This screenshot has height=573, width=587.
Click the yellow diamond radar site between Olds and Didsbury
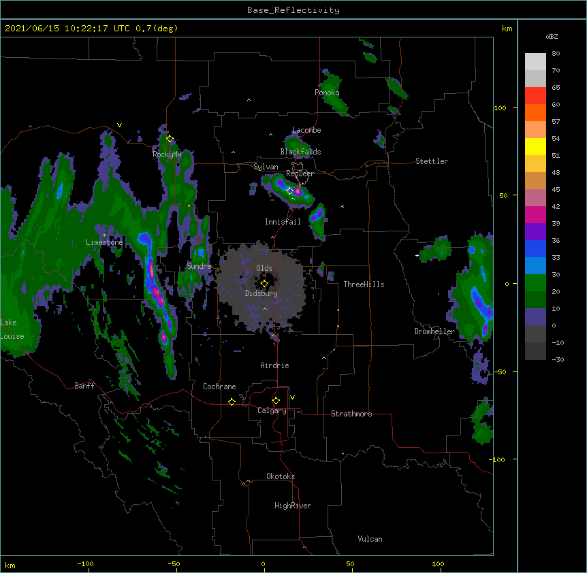tap(264, 284)
